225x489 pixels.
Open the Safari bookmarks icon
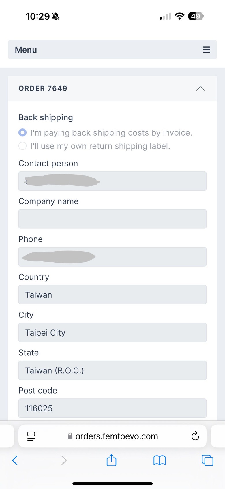160,460
